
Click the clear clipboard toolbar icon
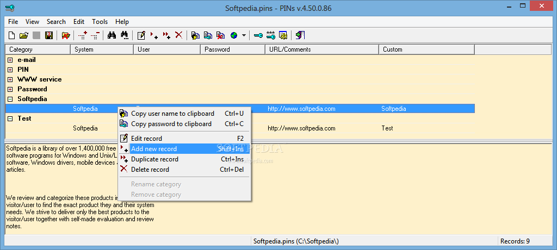pyautogui.click(x=221, y=35)
